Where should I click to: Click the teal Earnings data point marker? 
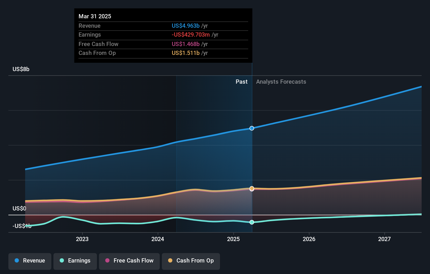(252, 222)
